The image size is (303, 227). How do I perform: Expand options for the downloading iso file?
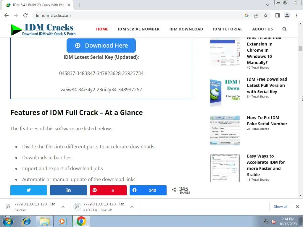(x=132, y=207)
